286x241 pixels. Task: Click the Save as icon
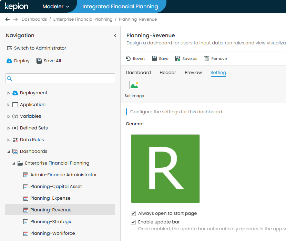point(177,59)
